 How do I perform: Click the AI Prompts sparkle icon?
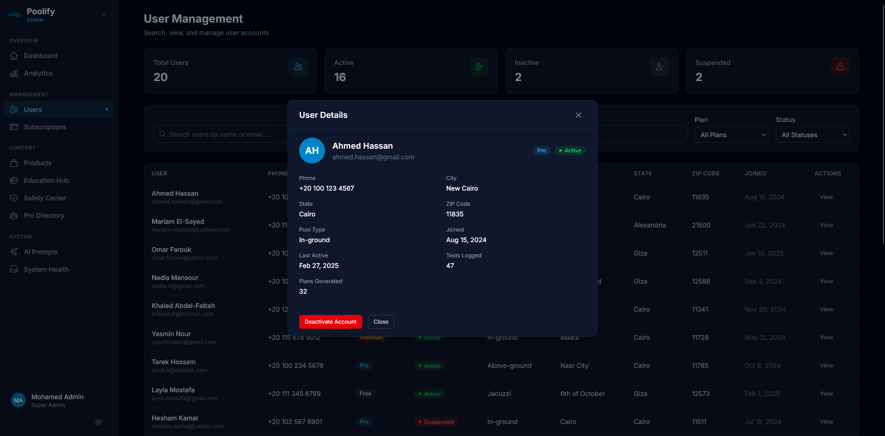14,252
